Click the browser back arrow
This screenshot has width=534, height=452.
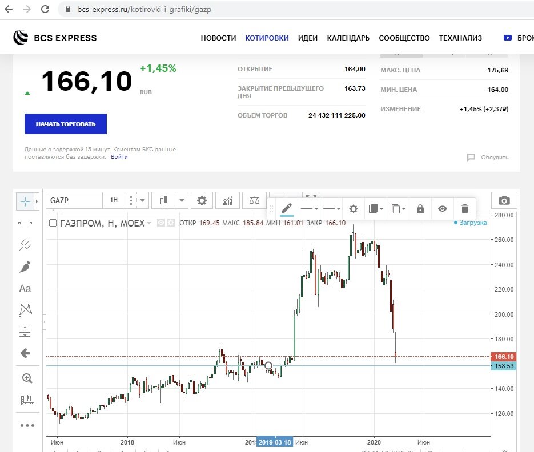point(9,9)
